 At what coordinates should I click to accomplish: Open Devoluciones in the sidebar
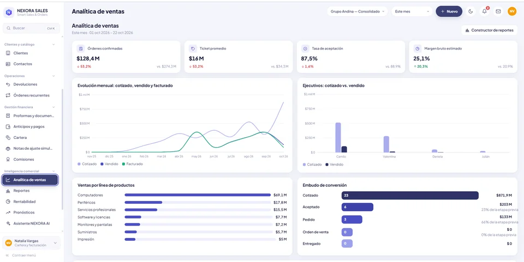click(x=30, y=84)
